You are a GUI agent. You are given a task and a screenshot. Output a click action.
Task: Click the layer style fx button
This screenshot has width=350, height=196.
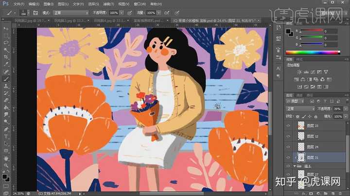(x=304, y=194)
